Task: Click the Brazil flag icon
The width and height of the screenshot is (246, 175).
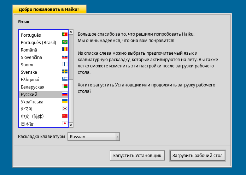Action: tap(65, 42)
